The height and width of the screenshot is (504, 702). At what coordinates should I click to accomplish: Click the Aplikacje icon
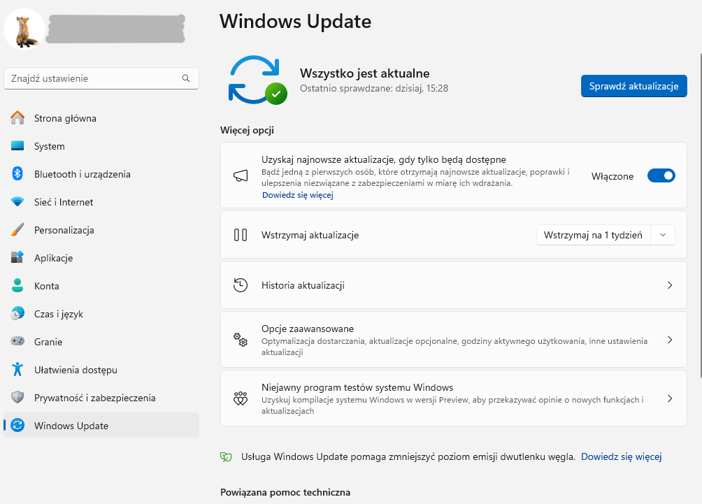coord(17,257)
